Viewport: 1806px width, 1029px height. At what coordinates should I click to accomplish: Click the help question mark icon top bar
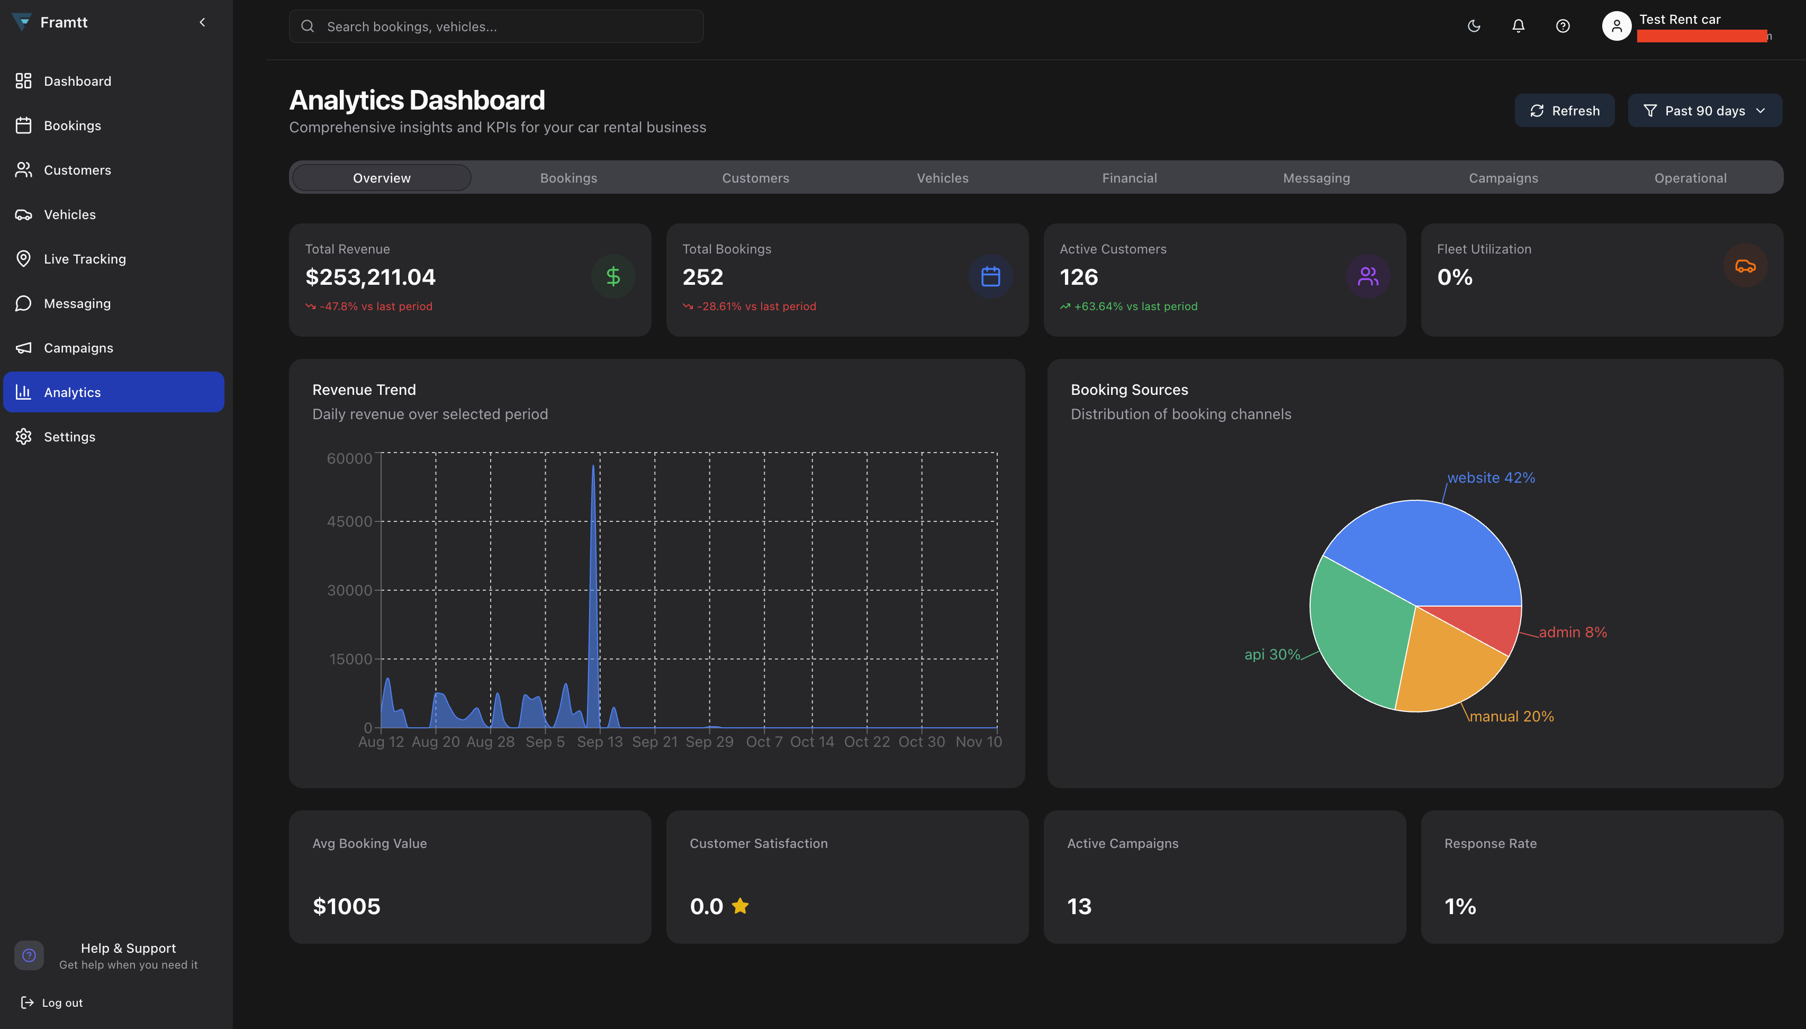[1562, 26]
